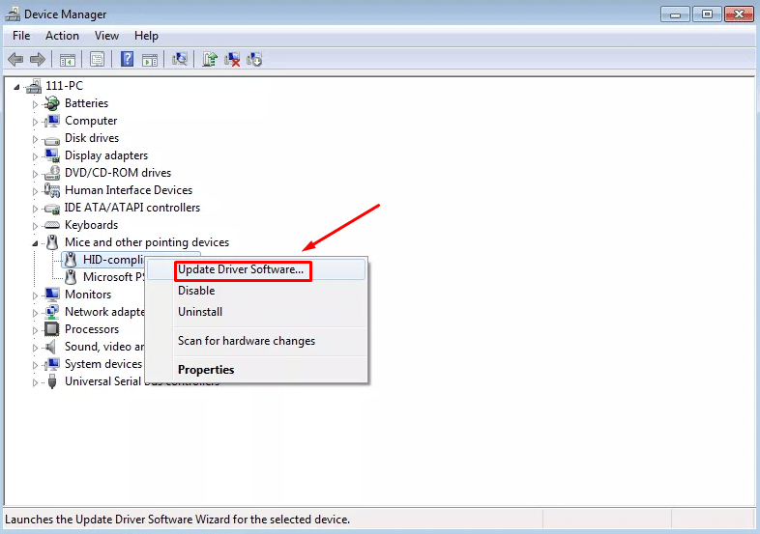
Task: Click the Back arrow in the toolbar
Action: (15, 59)
